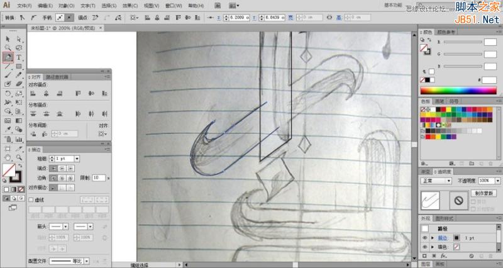Viewport: 503px width, 268px height.
Task: Click the change screen mode icon
Action: click(x=13, y=208)
